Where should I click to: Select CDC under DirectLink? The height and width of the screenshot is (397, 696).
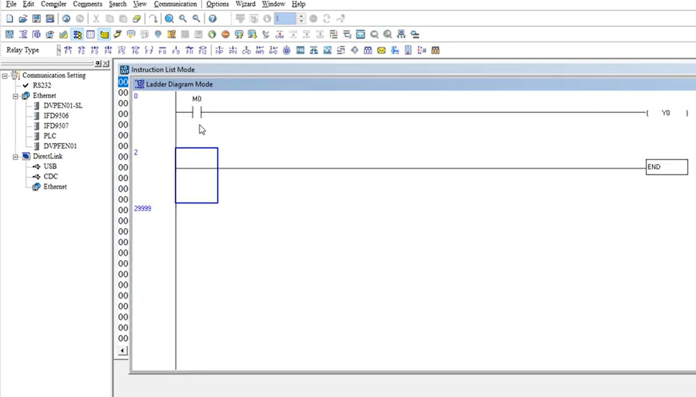tap(51, 177)
